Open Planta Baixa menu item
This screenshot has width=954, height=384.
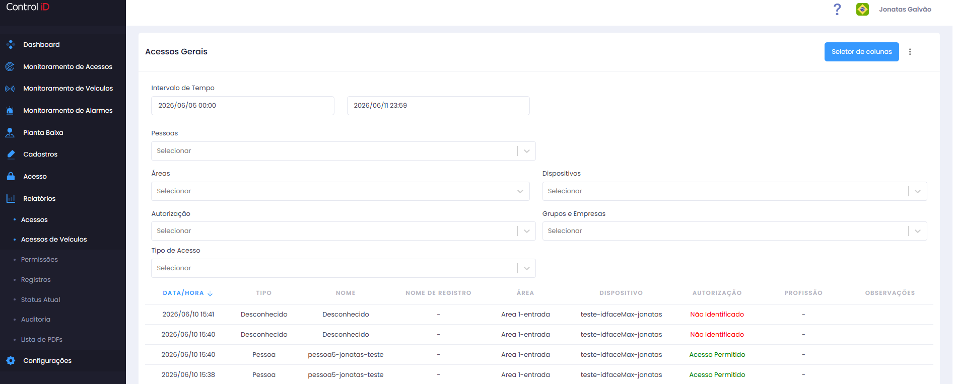click(x=43, y=132)
